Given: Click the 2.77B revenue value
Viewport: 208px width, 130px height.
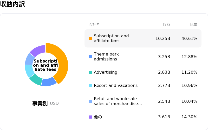Looking at the screenshot, I should (164, 86).
